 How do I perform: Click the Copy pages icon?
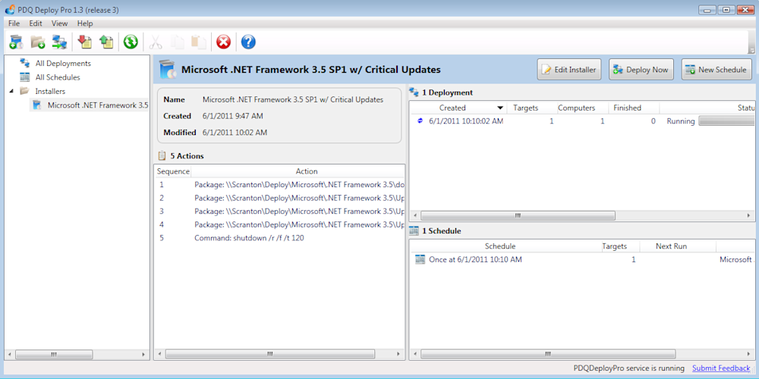point(178,42)
